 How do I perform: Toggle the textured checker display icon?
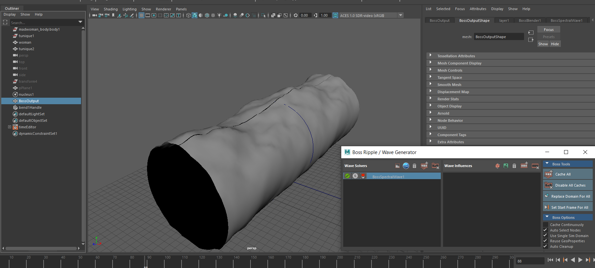213,15
